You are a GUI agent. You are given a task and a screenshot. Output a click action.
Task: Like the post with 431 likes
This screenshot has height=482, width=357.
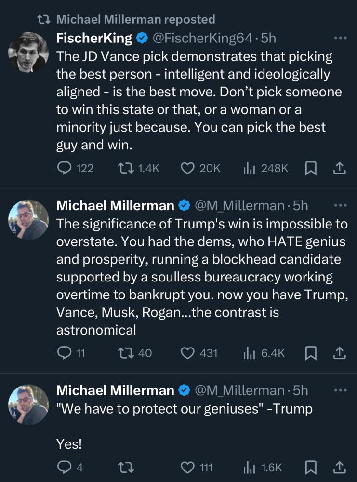[187, 353]
